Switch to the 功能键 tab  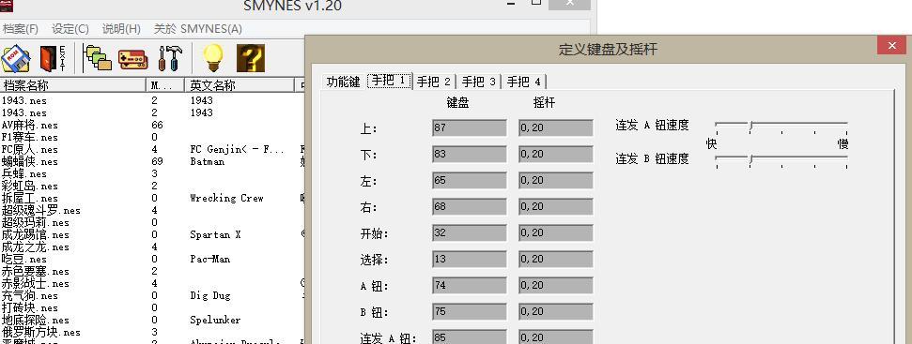343,82
